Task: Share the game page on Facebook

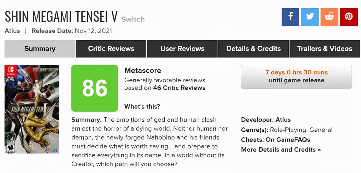Action: click(290, 17)
